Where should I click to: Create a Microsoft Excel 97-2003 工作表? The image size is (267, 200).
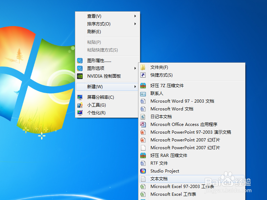[192, 187]
